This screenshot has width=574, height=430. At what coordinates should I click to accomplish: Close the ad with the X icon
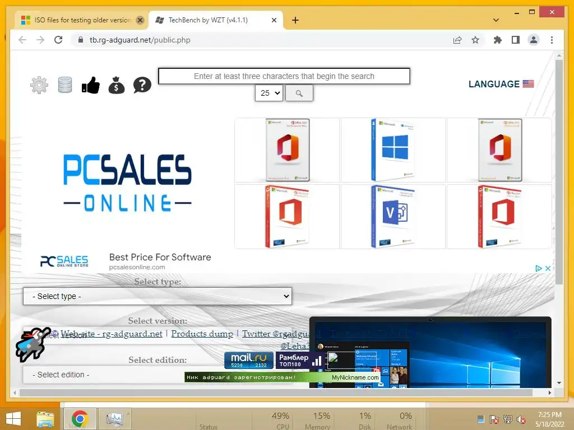[548, 268]
